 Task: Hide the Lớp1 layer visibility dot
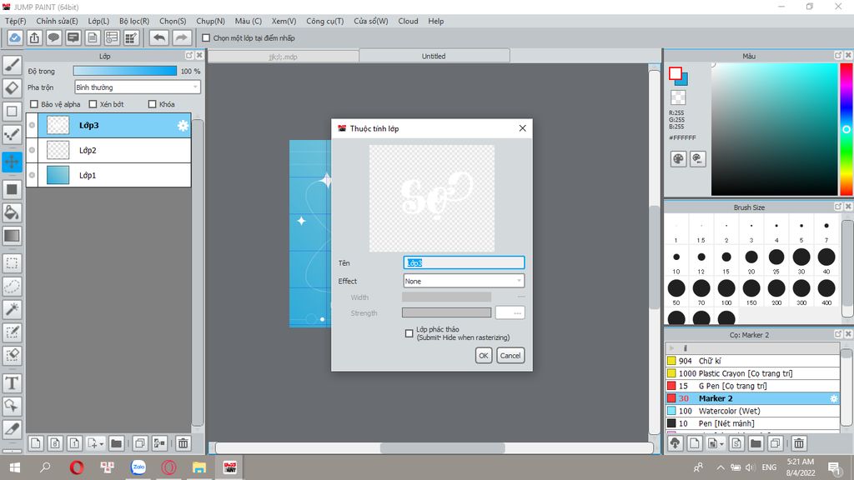coord(33,175)
